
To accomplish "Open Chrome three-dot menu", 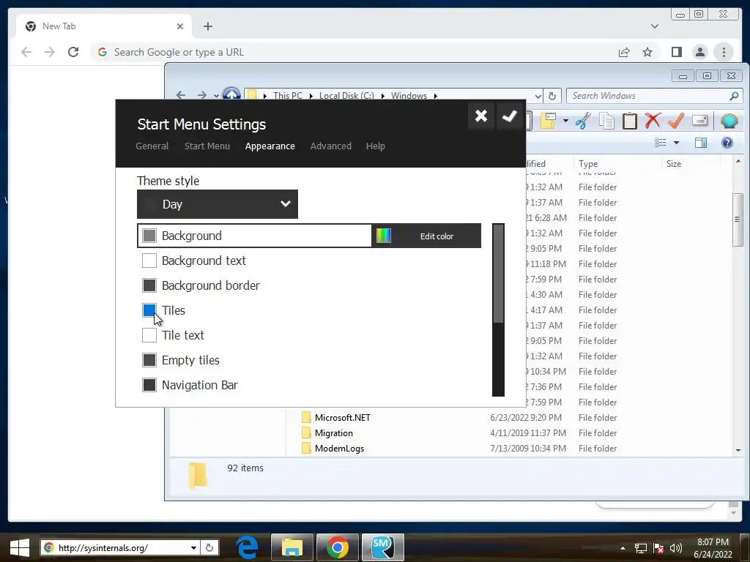I will (724, 52).
